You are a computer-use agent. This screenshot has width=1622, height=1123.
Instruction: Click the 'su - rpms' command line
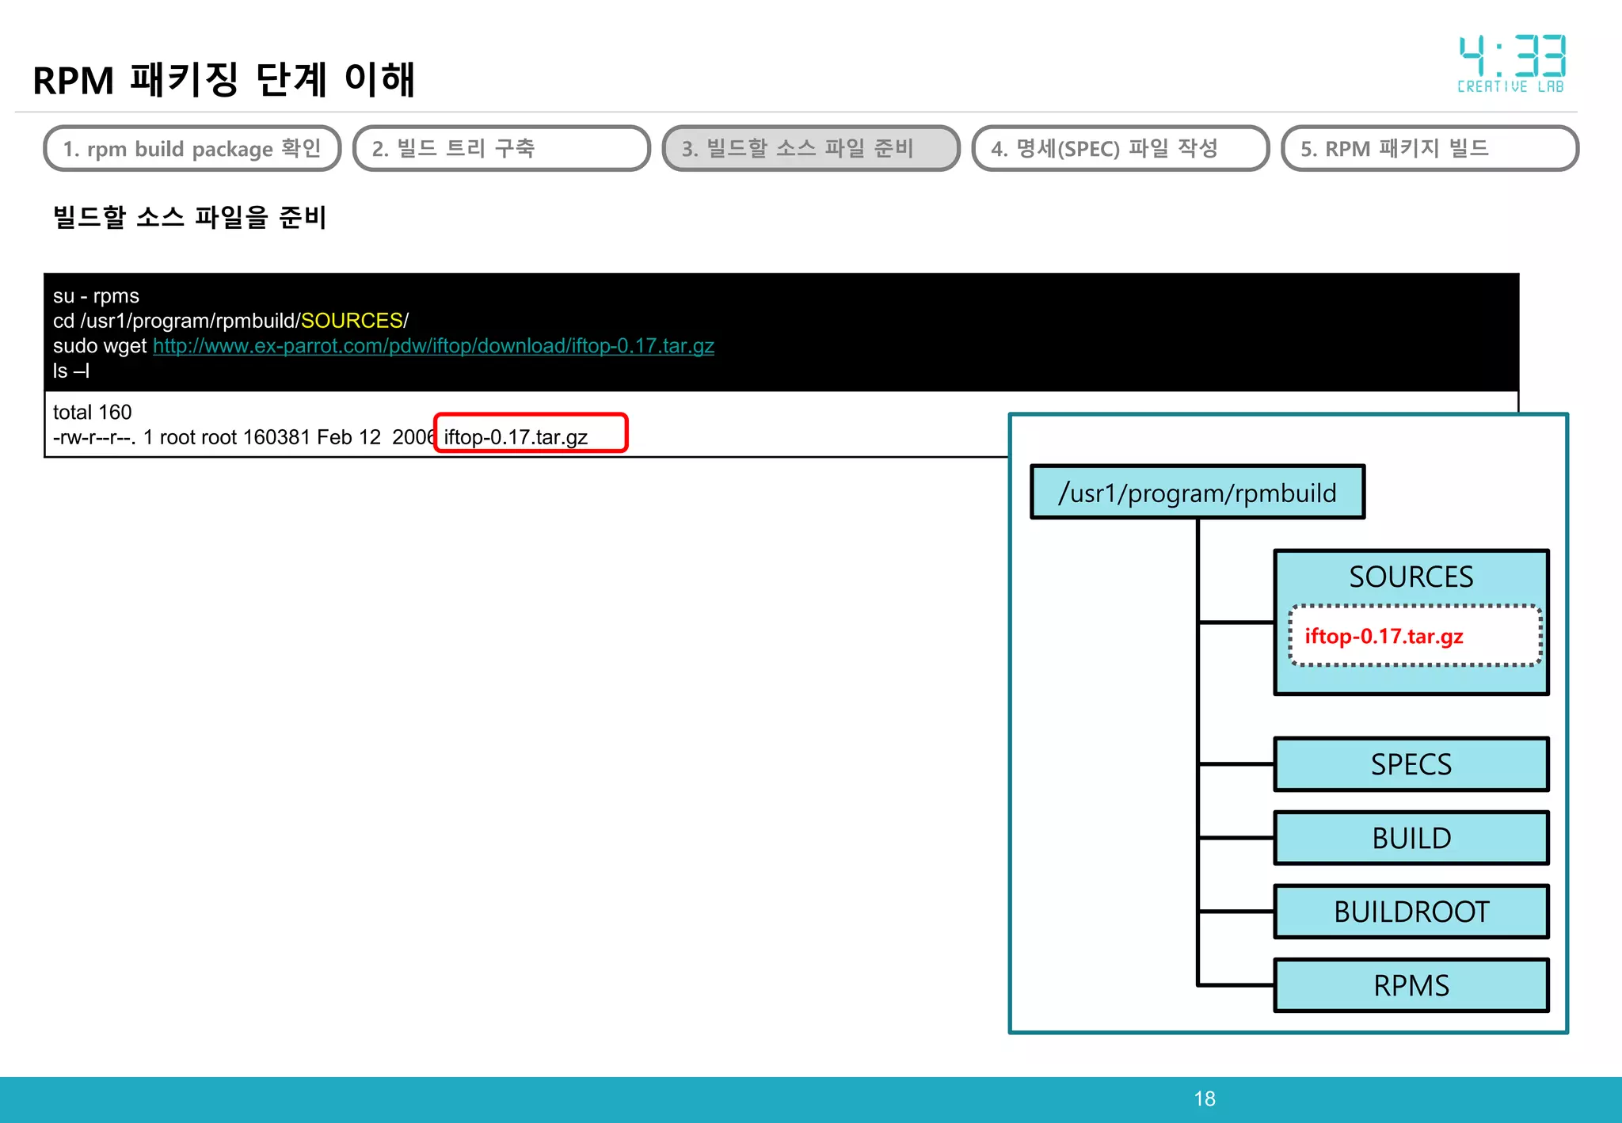pyautogui.click(x=96, y=296)
